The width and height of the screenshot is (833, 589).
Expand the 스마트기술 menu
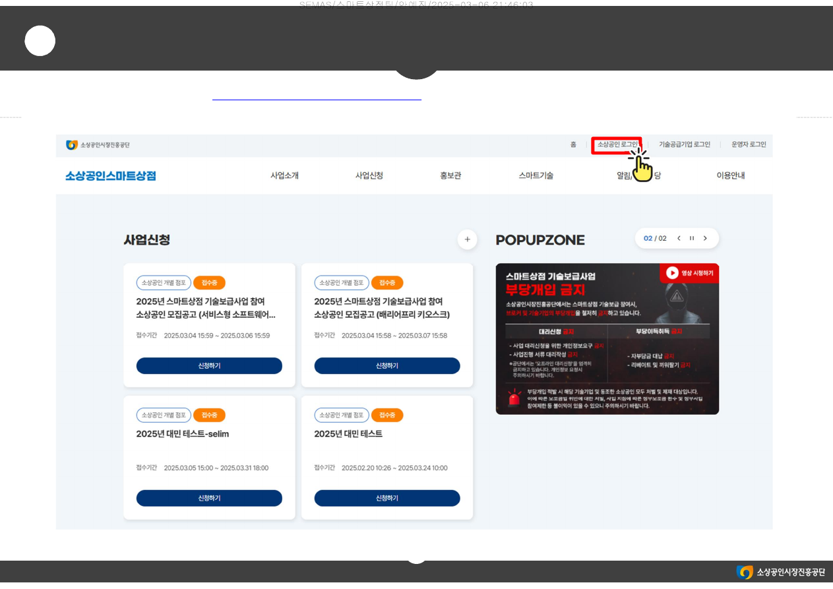pyautogui.click(x=536, y=175)
